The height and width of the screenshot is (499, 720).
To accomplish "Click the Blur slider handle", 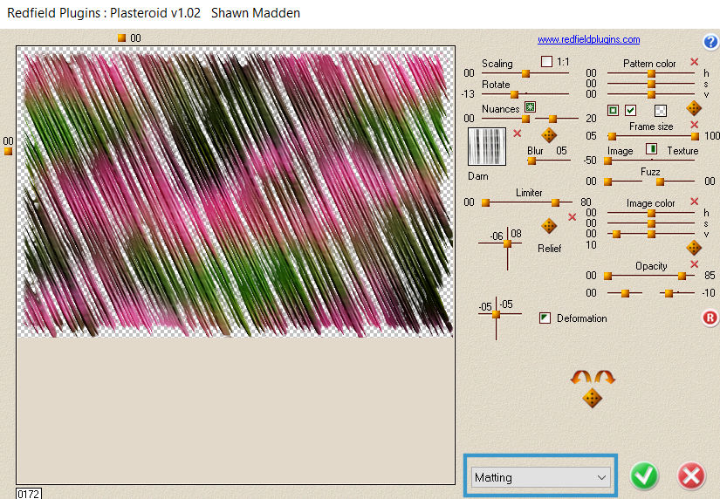I will tap(531, 161).
